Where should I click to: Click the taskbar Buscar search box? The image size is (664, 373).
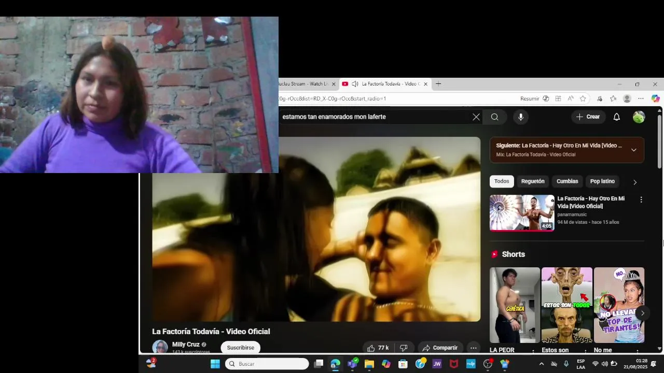coord(267,364)
